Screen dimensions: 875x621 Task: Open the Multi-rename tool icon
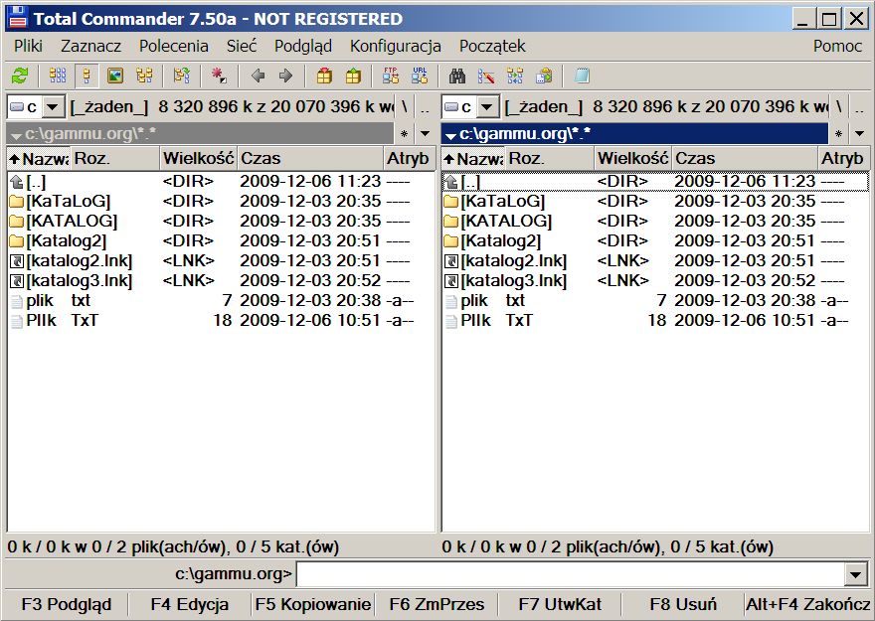(486, 76)
